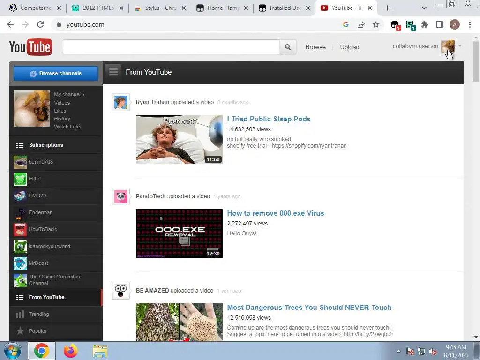Image resolution: width=480 pixels, height=360 pixels.
Task: Click the address bar showing youtube.com
Action: click(x=196, y=24)
